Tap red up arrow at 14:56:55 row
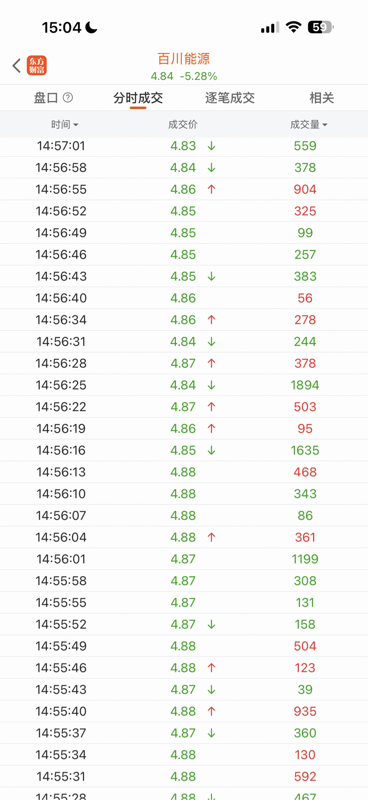The width and height of the screenshot is (368, 800). (211, 189)
